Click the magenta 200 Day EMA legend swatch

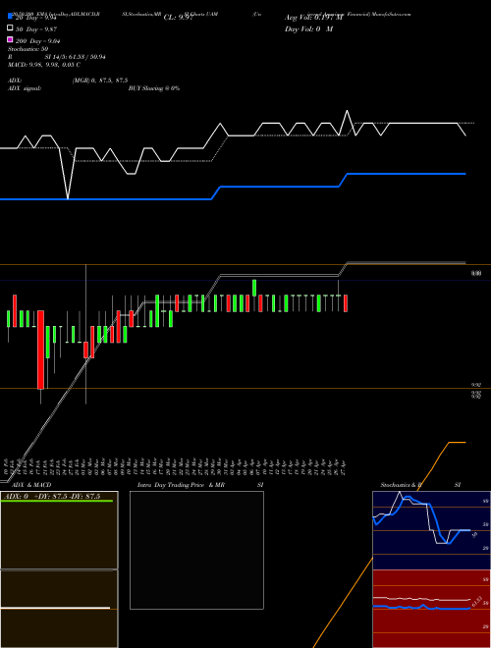(11, 39)
